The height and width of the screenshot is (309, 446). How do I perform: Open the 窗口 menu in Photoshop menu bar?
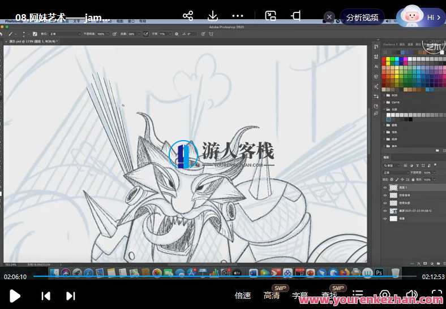pyautogui.click(x=131, y=21)
